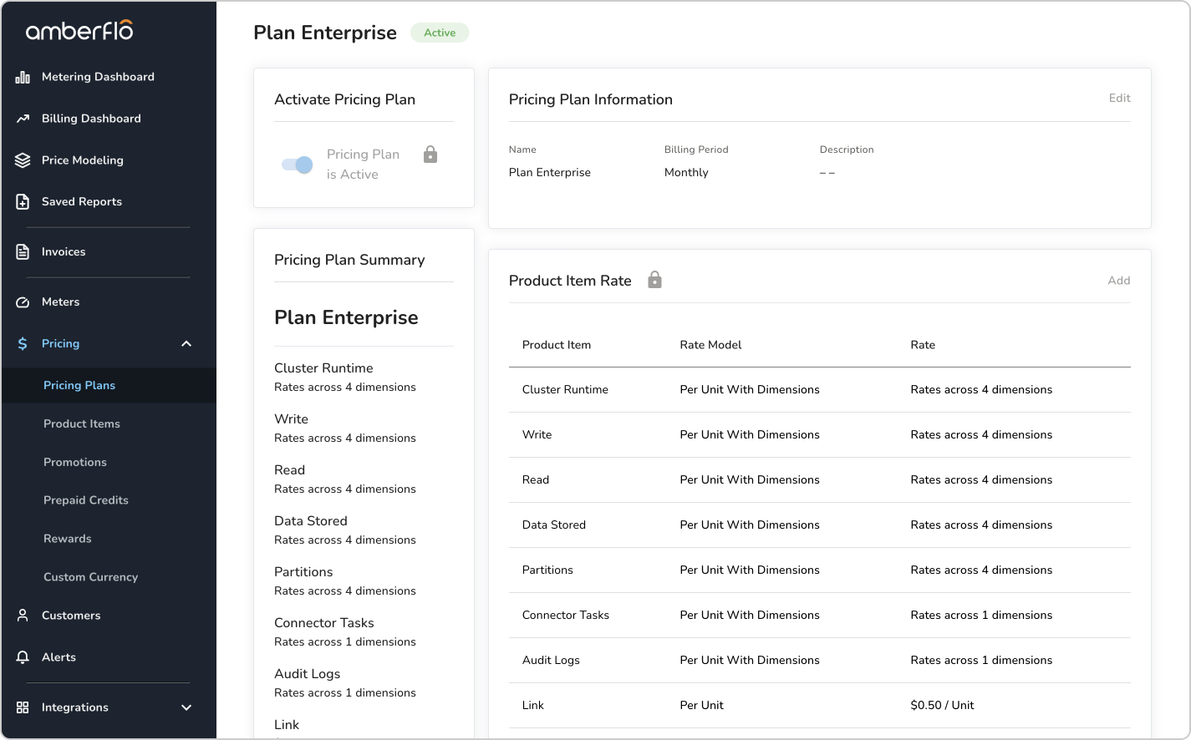The image size is (1191, 740).
Task: Open Pricing section via dollar icon
Action: pyautogui.click(x=23, y=344)
